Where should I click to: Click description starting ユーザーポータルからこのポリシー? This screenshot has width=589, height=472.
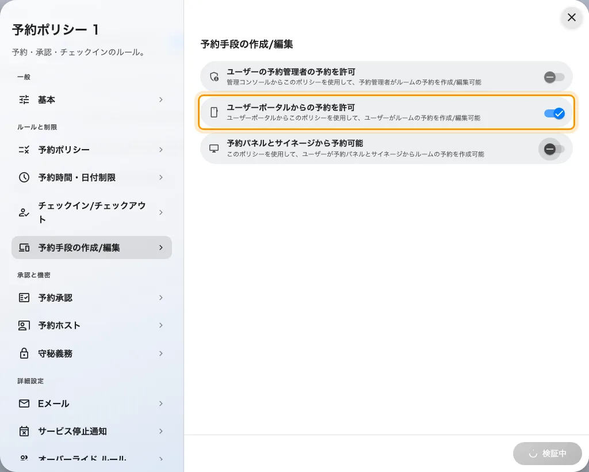click(x=354, y=118)
